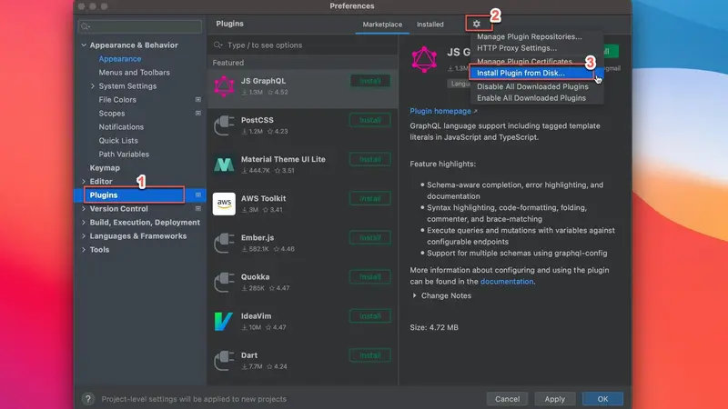728x409 pixels.
Task: Expand the Version Control node
Action: click(84, 209)
